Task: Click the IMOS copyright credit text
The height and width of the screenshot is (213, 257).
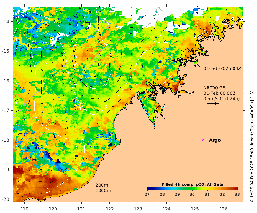Action: pos(252,146)
